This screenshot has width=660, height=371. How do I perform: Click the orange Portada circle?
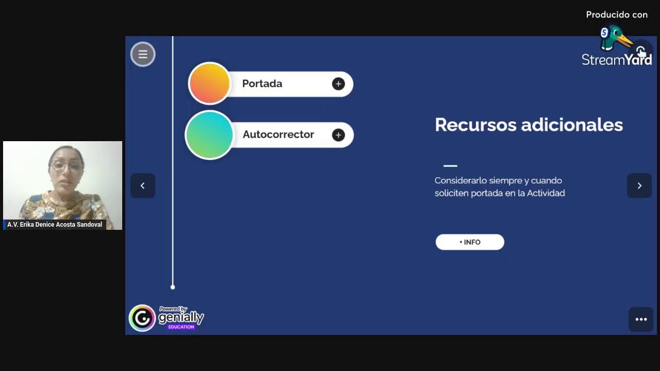coord(209,83)
